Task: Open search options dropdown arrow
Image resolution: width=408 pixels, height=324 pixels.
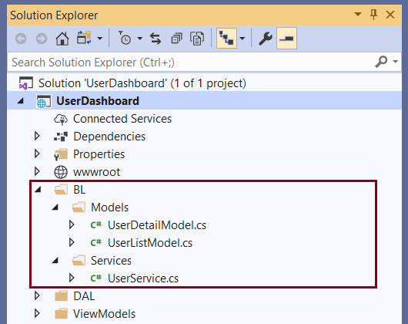Action: (396, 62)
